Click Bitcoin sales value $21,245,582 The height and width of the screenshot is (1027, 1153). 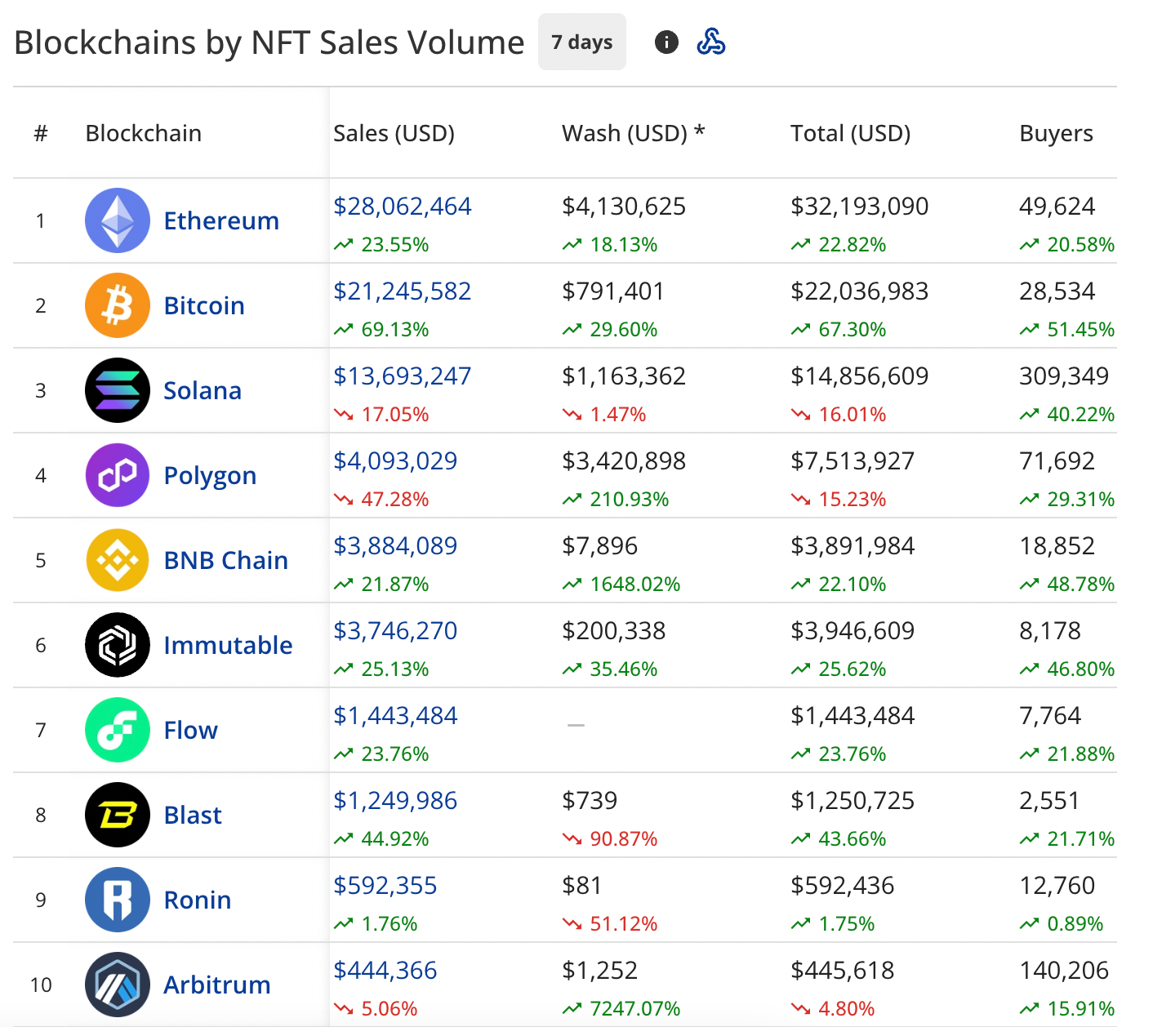[x=402, y=291]
